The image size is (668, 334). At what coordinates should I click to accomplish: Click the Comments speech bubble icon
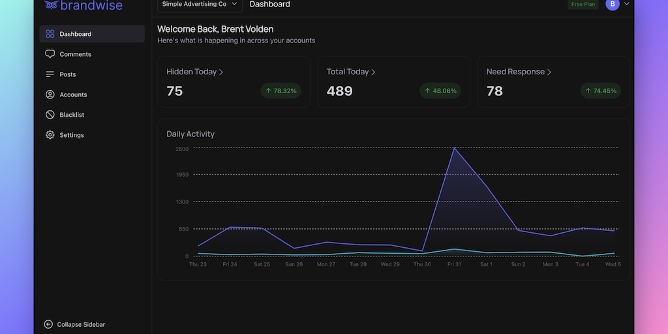50,54
